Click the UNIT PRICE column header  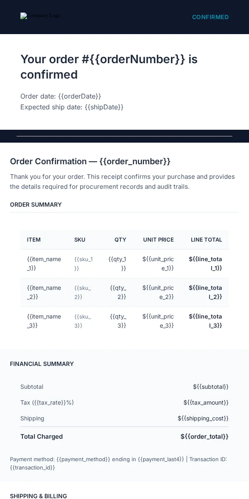coord(159,240)
